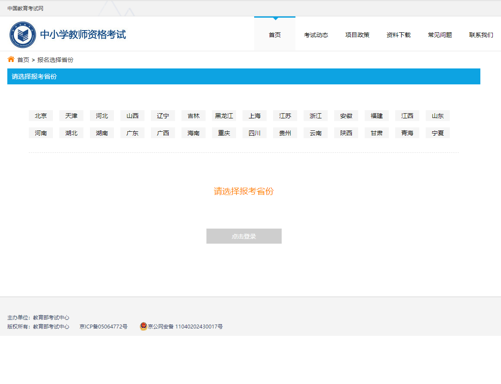
Task: Go to 项目政策 in navigation bar
Action: point(357,35)
